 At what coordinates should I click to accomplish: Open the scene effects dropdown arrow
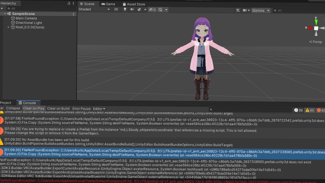(x=145, y=9)
